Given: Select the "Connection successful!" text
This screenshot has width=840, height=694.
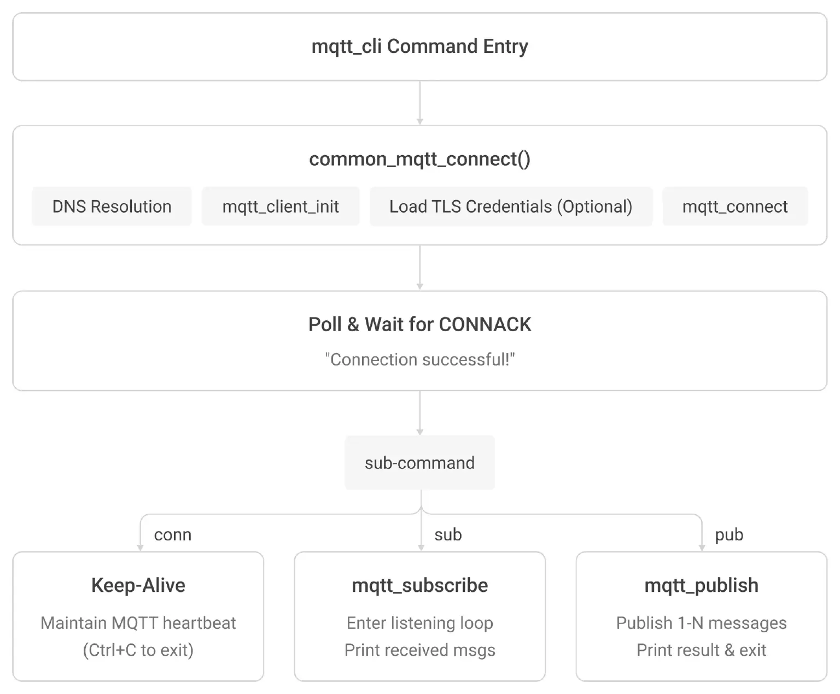Looking at the screenshot, I should coord(419,360).
